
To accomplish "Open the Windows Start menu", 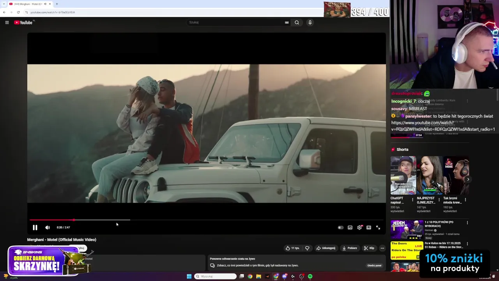I will (x=189, y=276).
